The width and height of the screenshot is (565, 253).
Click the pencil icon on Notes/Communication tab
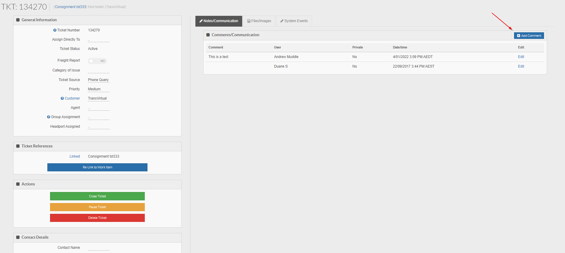point(201,21)
